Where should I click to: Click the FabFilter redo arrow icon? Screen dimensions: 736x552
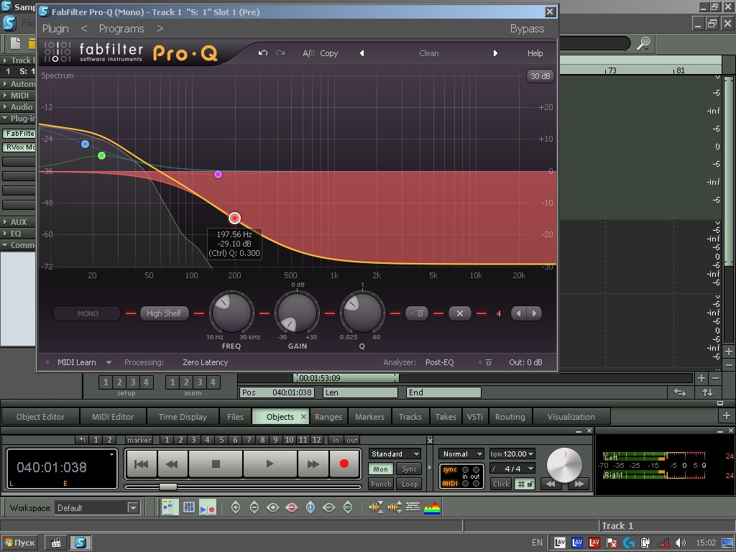pos(280,53)
